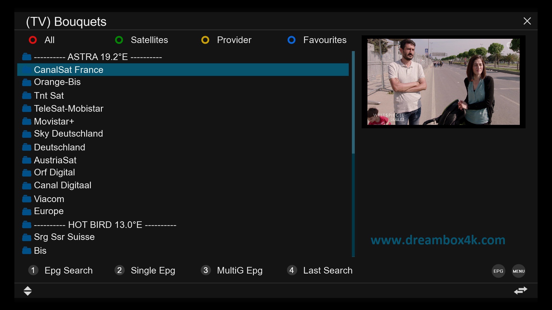Select the HOT BIRD 13.0°E separator entry
Image resolution: width=552 pixels, height=310 pixels.
(x=183, y=224)
